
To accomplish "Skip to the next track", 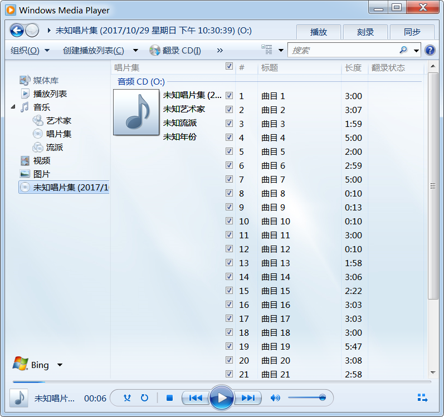I will pos(248,398).
